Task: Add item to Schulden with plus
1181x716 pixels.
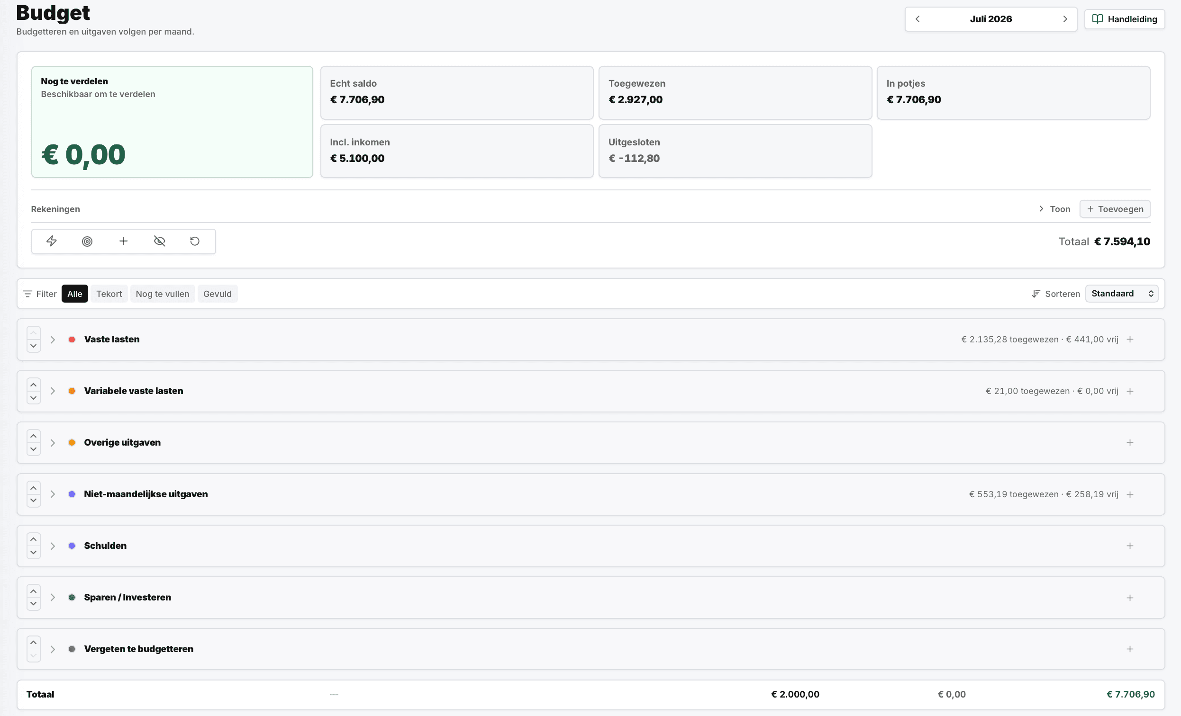Action: [x=1130, y=546]
